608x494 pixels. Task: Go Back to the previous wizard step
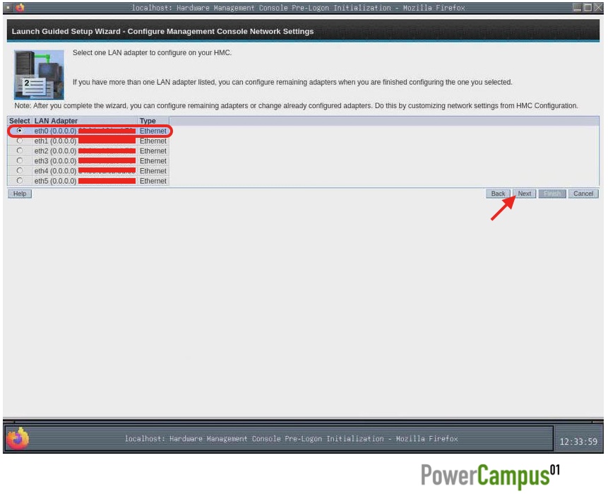click(498, 194)
